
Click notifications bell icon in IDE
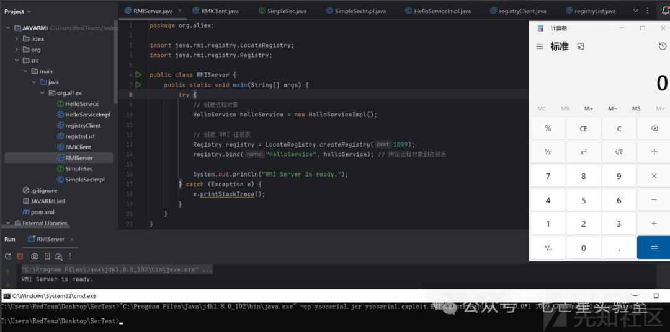click(x=664, y=11)
